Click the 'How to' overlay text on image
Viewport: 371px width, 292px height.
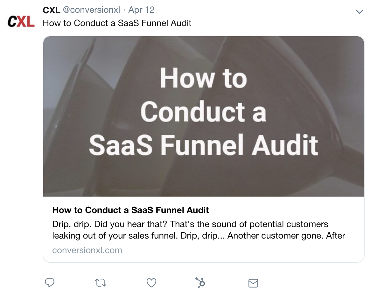click(x=203, y=78)
